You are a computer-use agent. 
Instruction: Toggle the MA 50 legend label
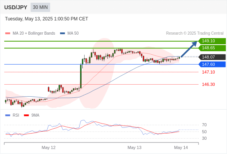click(73, 33)
